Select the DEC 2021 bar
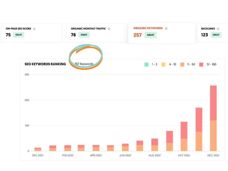 pos(38,149)
